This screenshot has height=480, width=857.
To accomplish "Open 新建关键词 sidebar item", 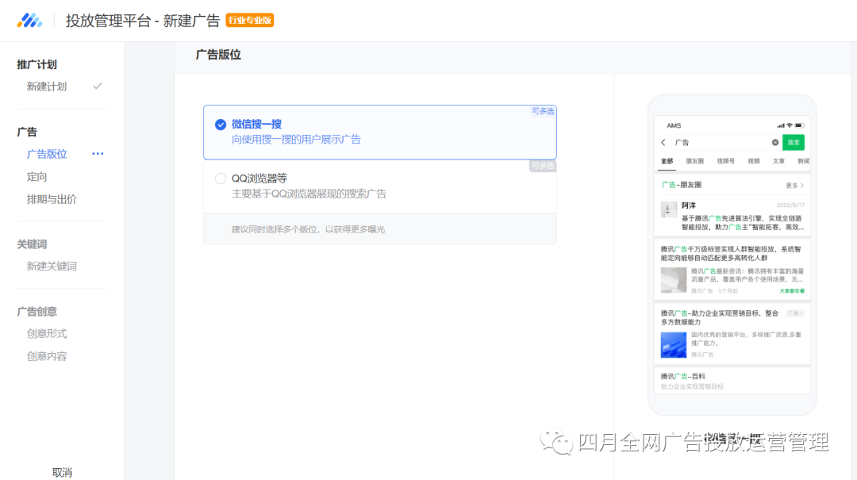I will 52,267.
